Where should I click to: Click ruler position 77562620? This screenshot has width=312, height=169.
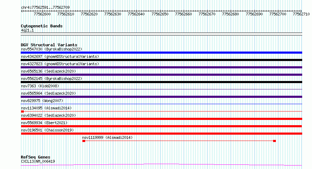click(89, 14)
